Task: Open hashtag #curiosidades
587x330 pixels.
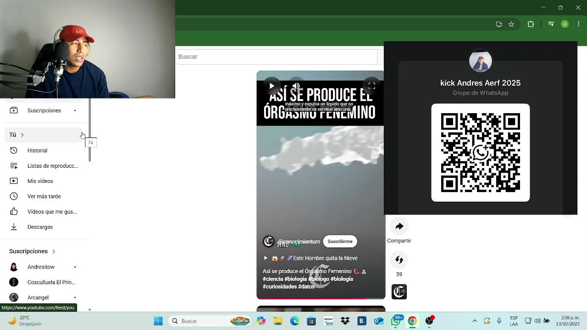Action: [x=279, y=286]
